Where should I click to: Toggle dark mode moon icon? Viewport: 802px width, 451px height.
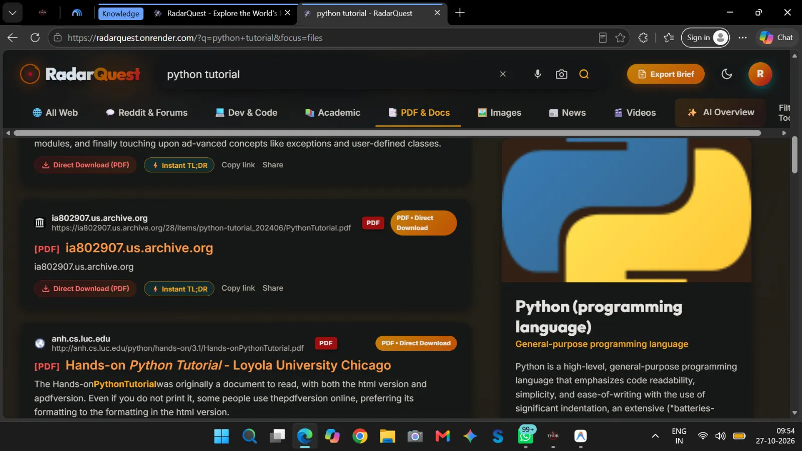point(726,74)
